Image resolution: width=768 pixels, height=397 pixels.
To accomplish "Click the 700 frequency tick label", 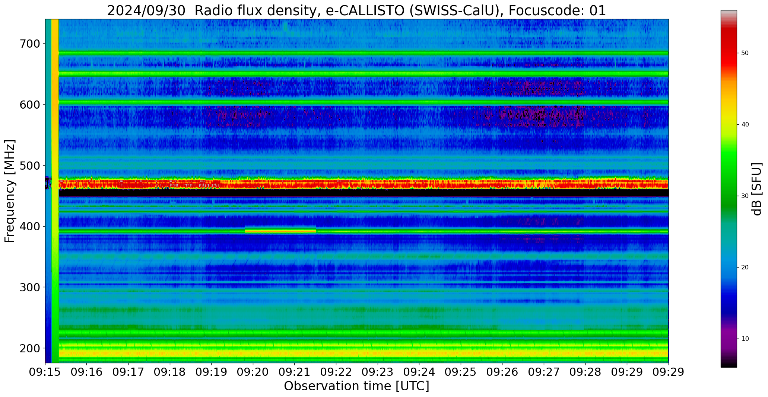I will 29,44.
